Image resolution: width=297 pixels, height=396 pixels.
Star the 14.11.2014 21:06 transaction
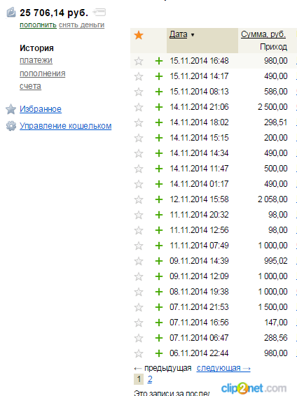point(139,107)
